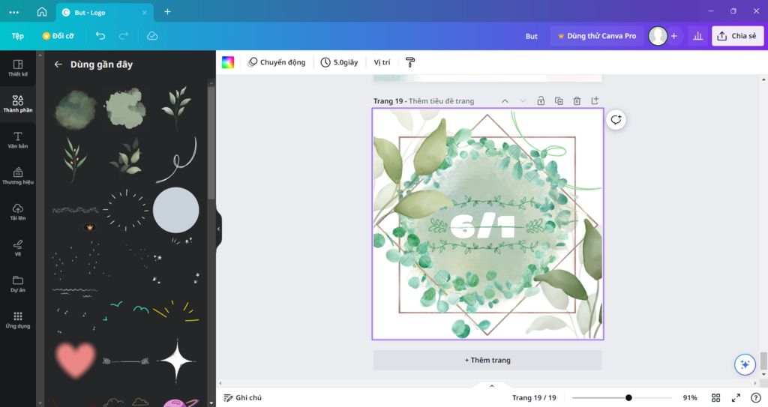The width and height of the screenshot is (768, 407).
Task: Select the light gray circle element
Action: [x=175, y=210]
